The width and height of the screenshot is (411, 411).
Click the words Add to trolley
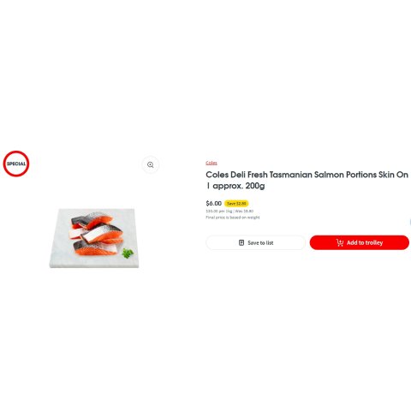tap(365, 242)
